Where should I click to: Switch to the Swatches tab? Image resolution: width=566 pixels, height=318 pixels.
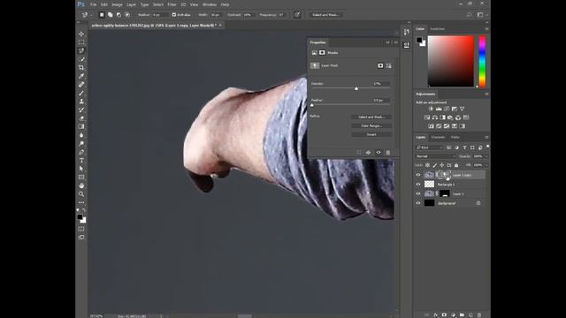438,29
